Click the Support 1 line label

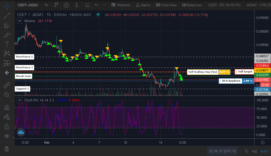(x=22, y=89)
